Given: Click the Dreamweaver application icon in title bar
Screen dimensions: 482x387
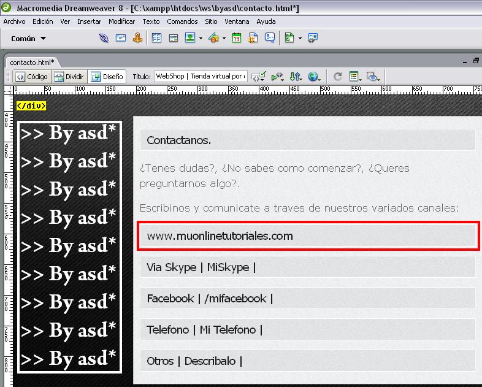Looking at the screenshot, I should [x=6, y=7].
